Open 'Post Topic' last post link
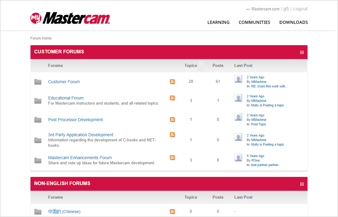This screenshot has height=217, width=338. tap(256, 124)
